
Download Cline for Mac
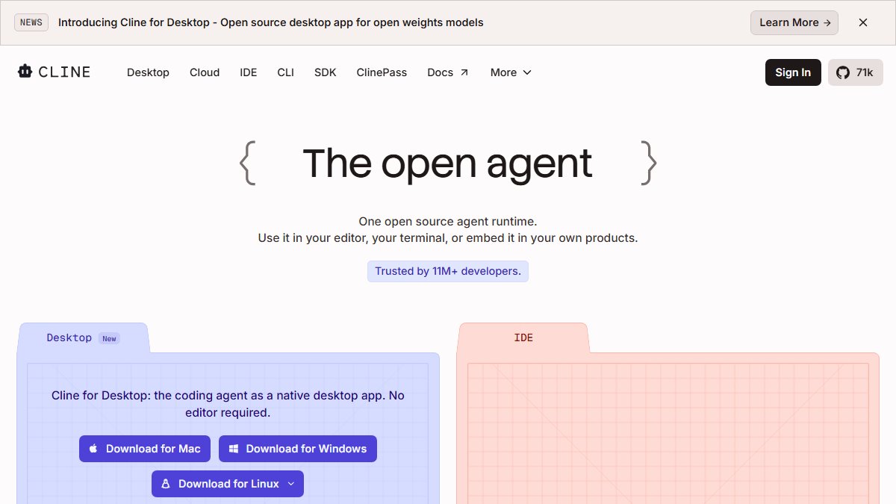(145, 449)
